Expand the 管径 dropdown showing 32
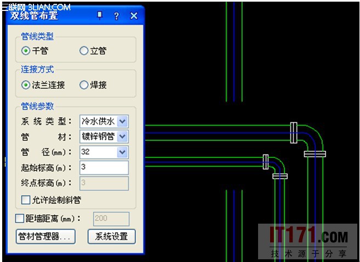Image resolution: width=360 pixels, height=262 pixels. 123,152
